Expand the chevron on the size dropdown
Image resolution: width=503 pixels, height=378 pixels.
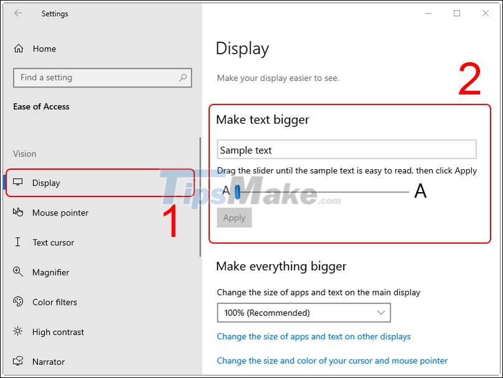(x=382, y=313)
